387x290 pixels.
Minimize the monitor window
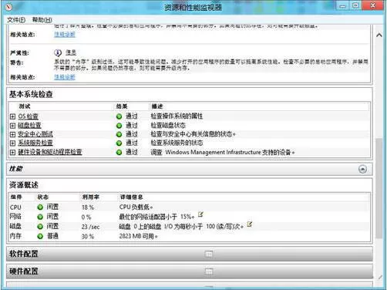click(x=342, y=6)
